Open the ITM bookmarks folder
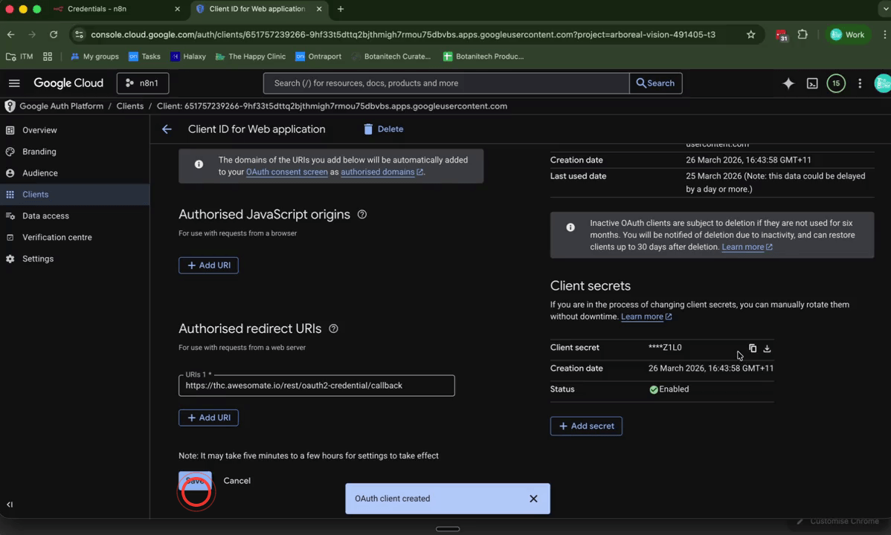Viewport: 891px width, 535px height. (x=19, y=56)
